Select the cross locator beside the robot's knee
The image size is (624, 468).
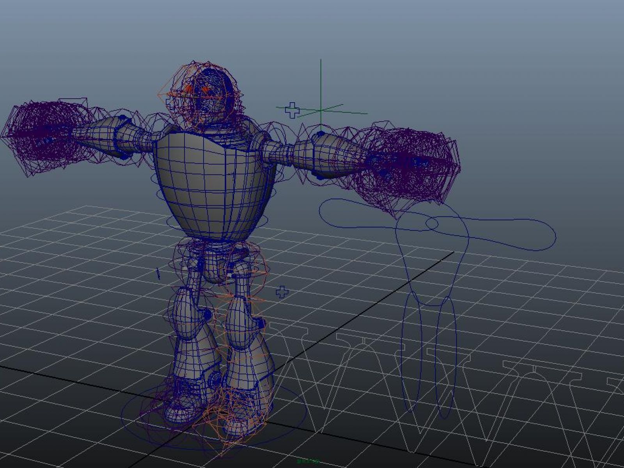click(x=282, y=291)
